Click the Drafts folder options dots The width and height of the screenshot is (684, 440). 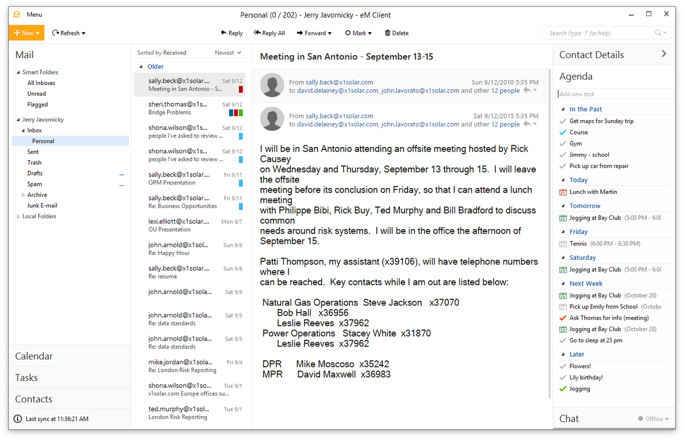point(121,174)
